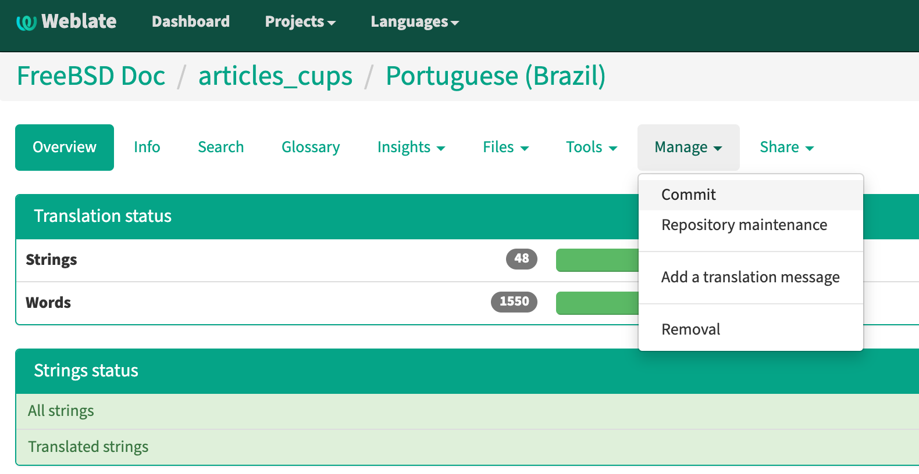The image size is (919, 474).
Task: Choose Repository maintenance from the menu
Action: [751, 225]
